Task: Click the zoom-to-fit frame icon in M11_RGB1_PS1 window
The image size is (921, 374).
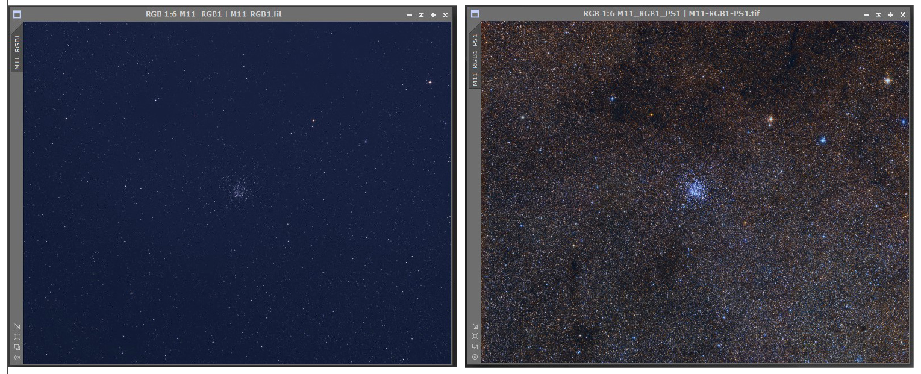Action: [475, 337]
